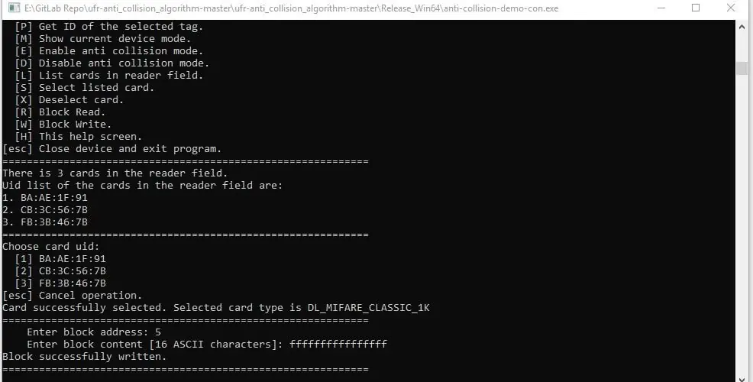Close the anti-collision demo window
The image size is (753, 382).
tap(730, 8)
